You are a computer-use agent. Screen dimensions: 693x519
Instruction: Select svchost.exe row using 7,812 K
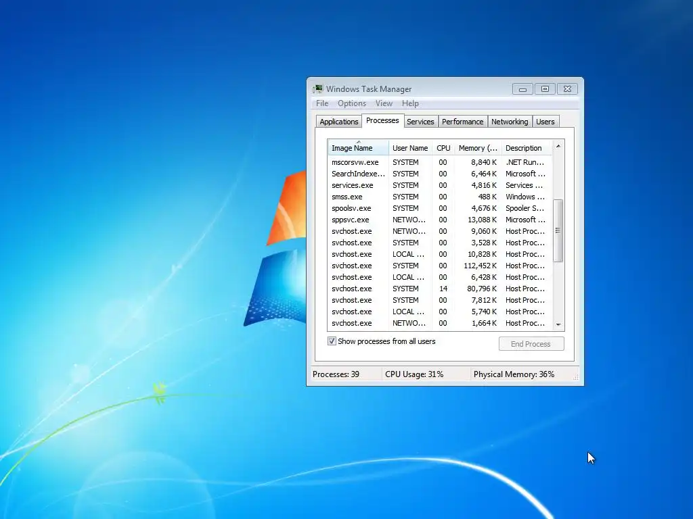pyautogui.click(x=440, y=300)
